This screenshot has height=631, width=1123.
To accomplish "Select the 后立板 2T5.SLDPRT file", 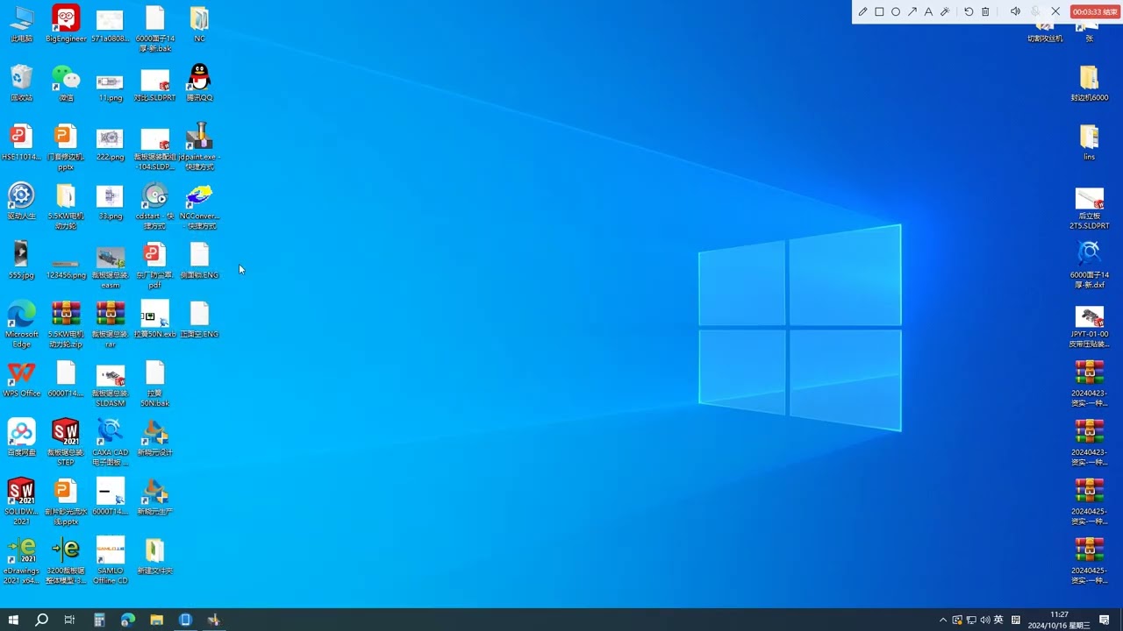I will pyautogui.click(x=1089, y=207).
